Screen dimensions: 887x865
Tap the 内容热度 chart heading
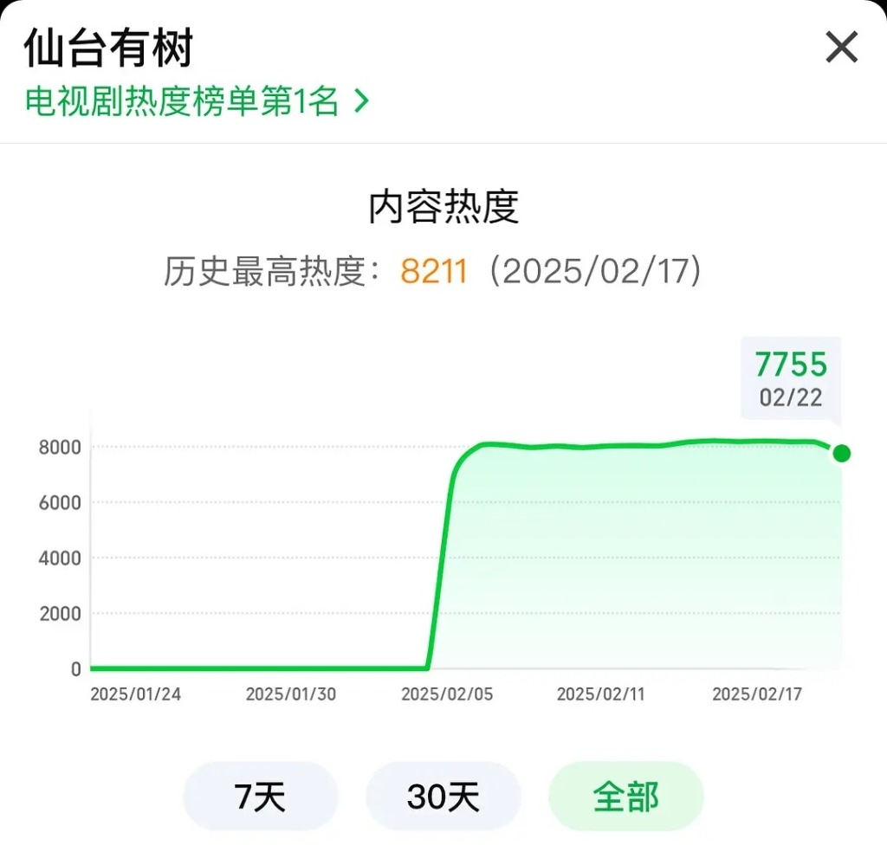click(443, 208)
